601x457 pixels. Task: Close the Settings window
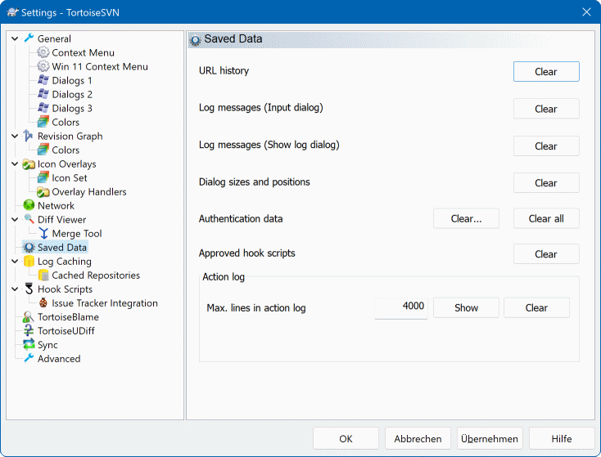pos(586,12)
